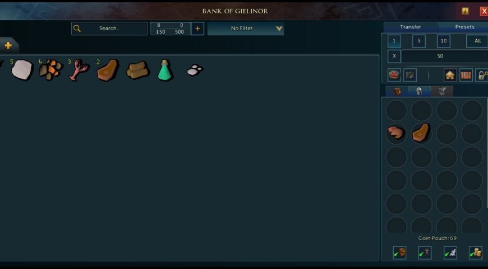Switch to the Presets tab

(x=464, y=27)
